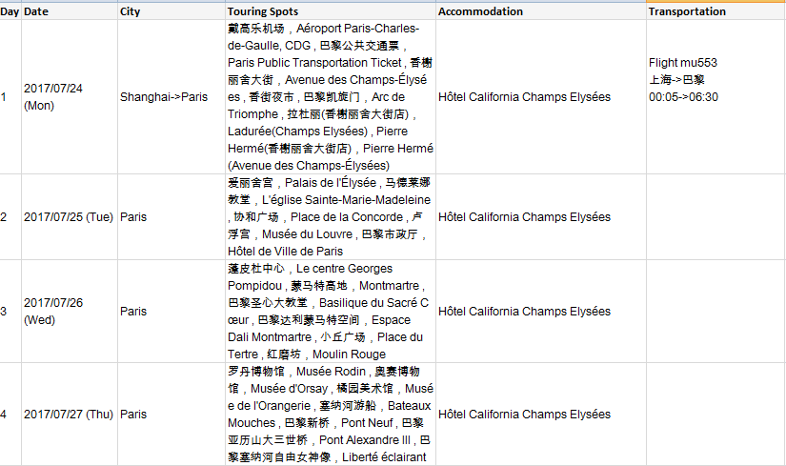
Task: Click the Day 4 number cell
Action: [x=4, y=414]
